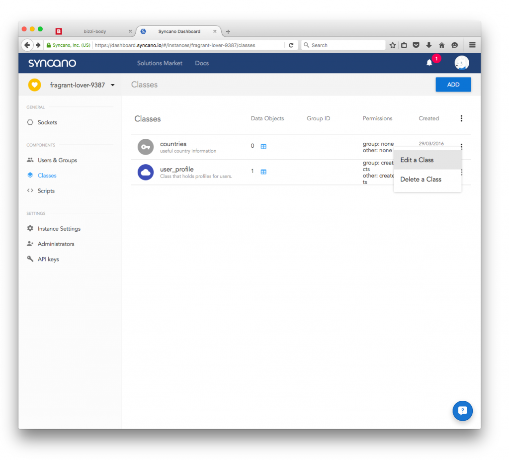Expand the fragrant-lover-9387 instance dropdown
509x460 pixels.
113,85
